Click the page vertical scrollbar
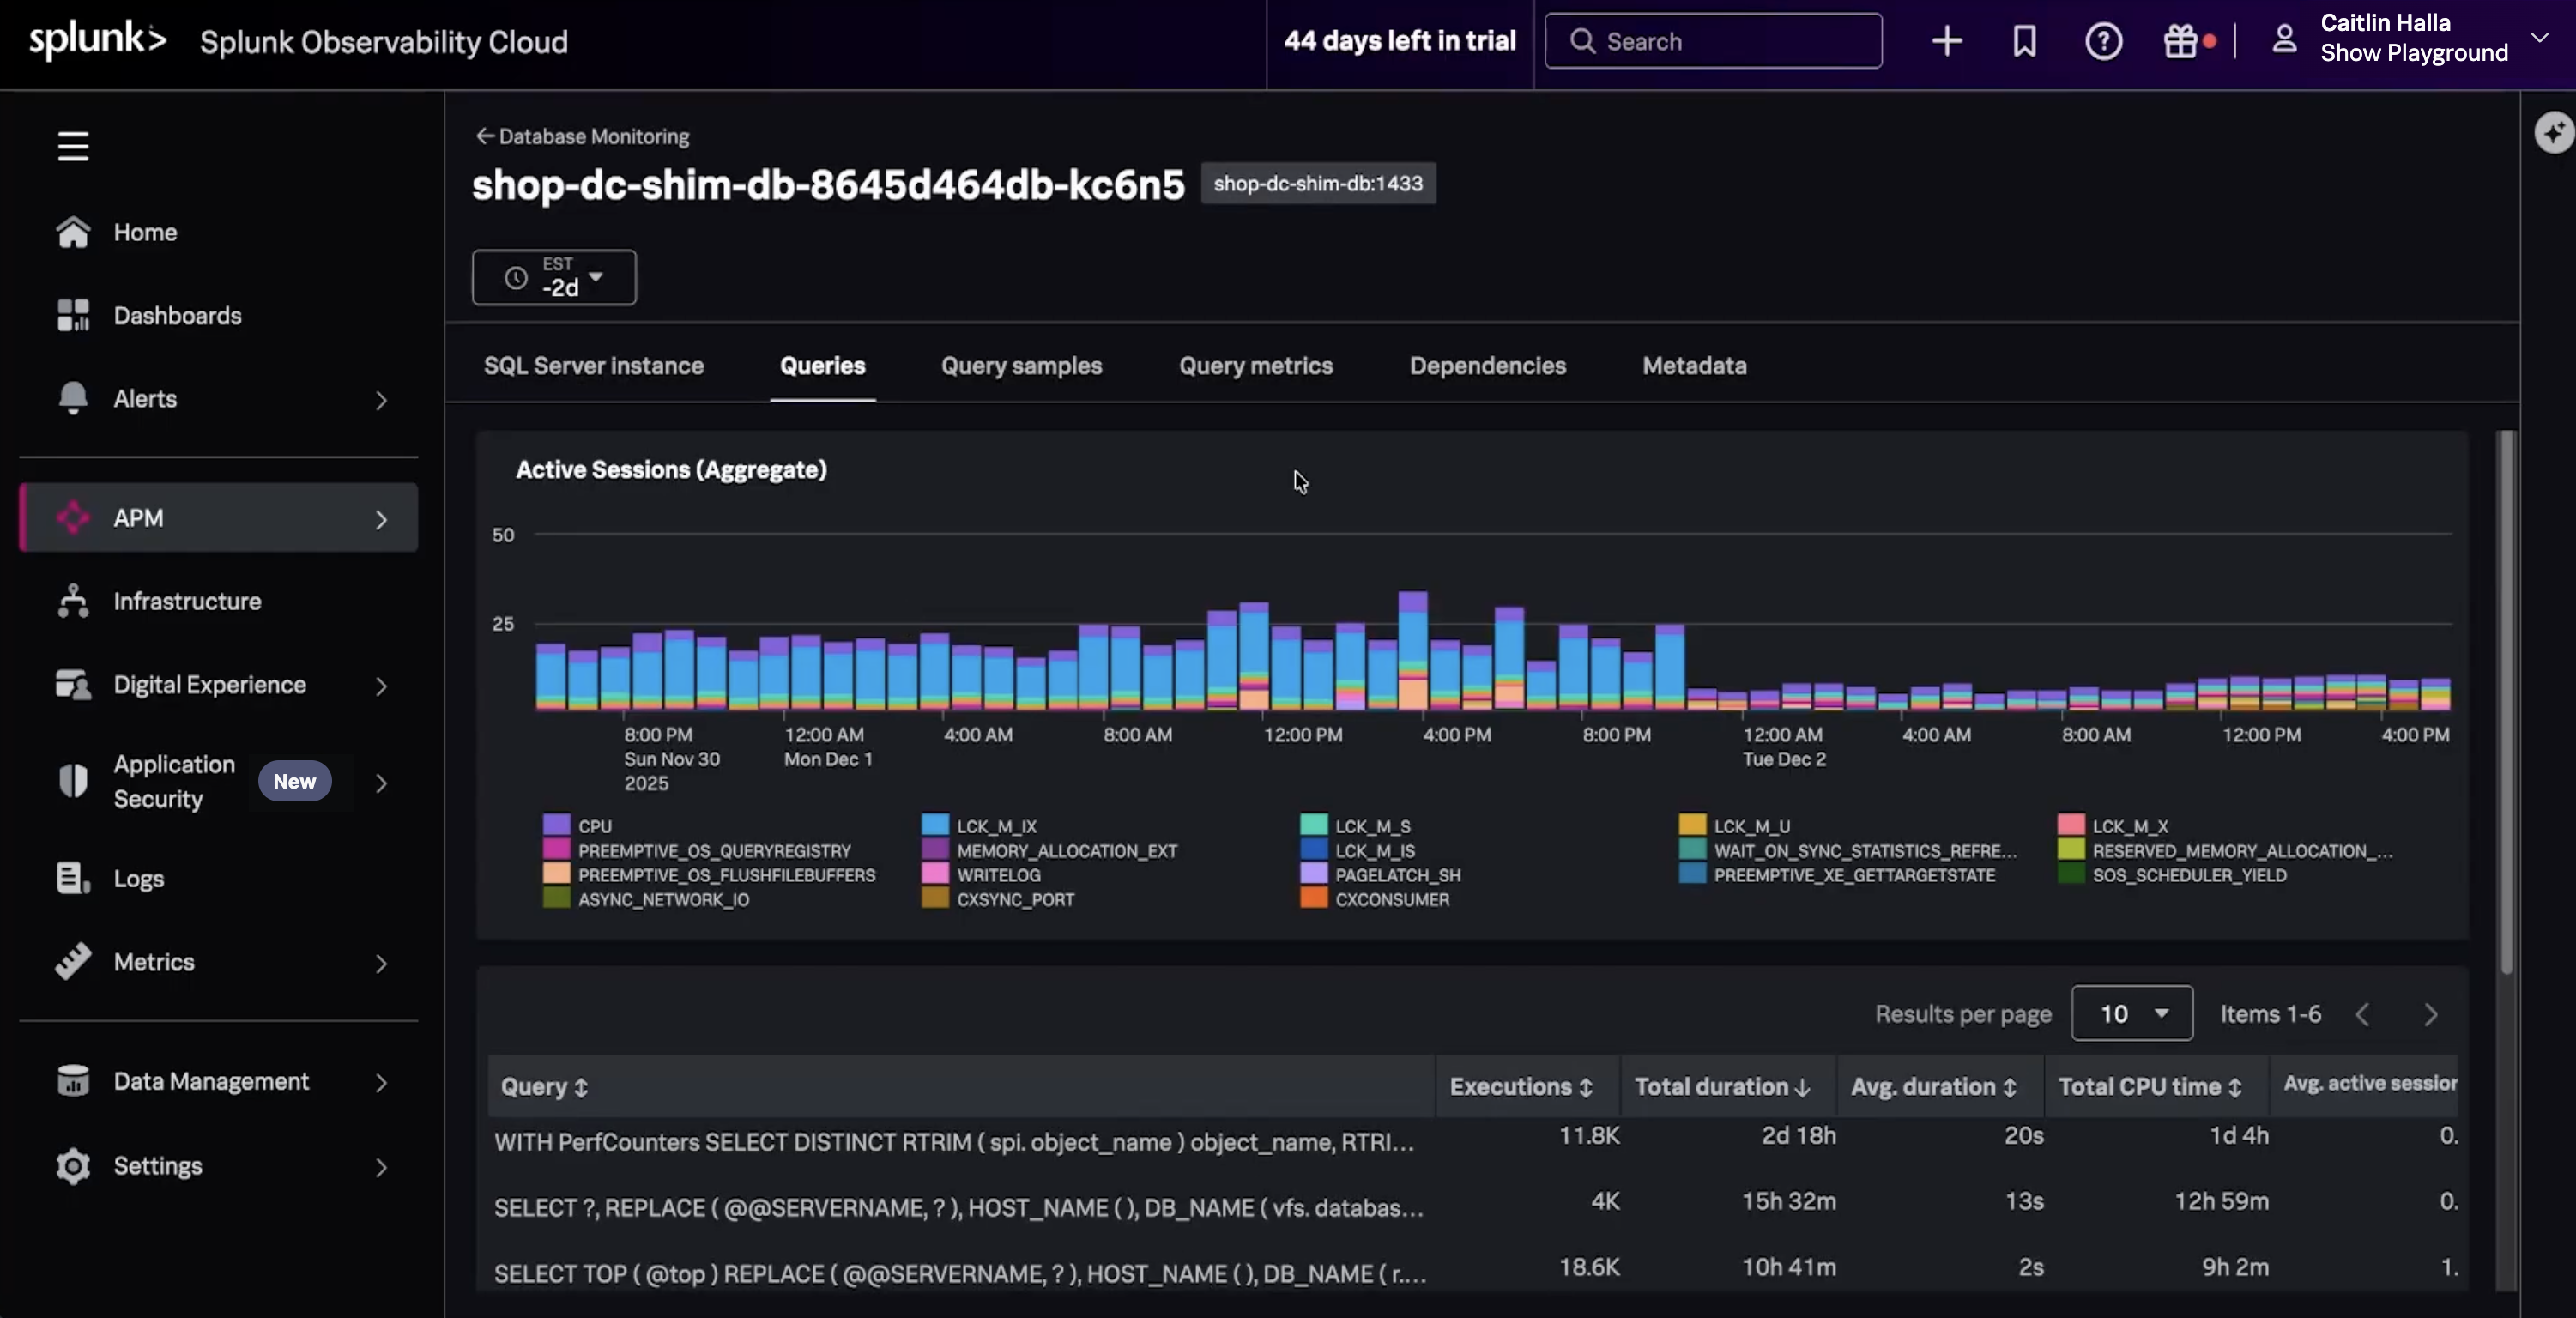The image size is (2576, 1318). (2506, 700)
